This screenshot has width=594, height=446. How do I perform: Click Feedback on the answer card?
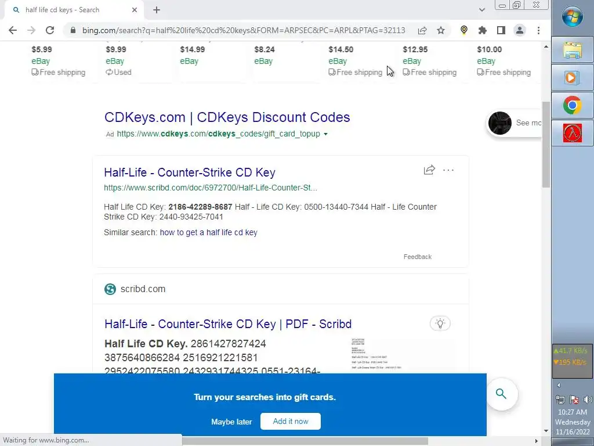(418, 257)
